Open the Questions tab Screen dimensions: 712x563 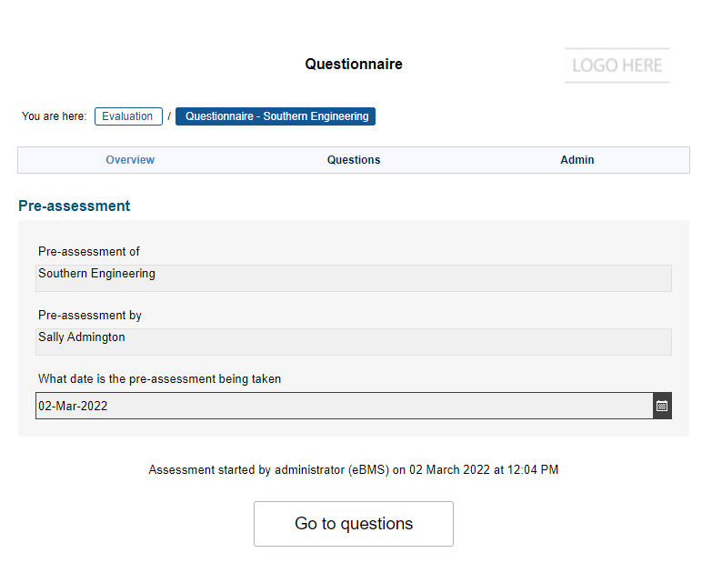tap(354, 160)
